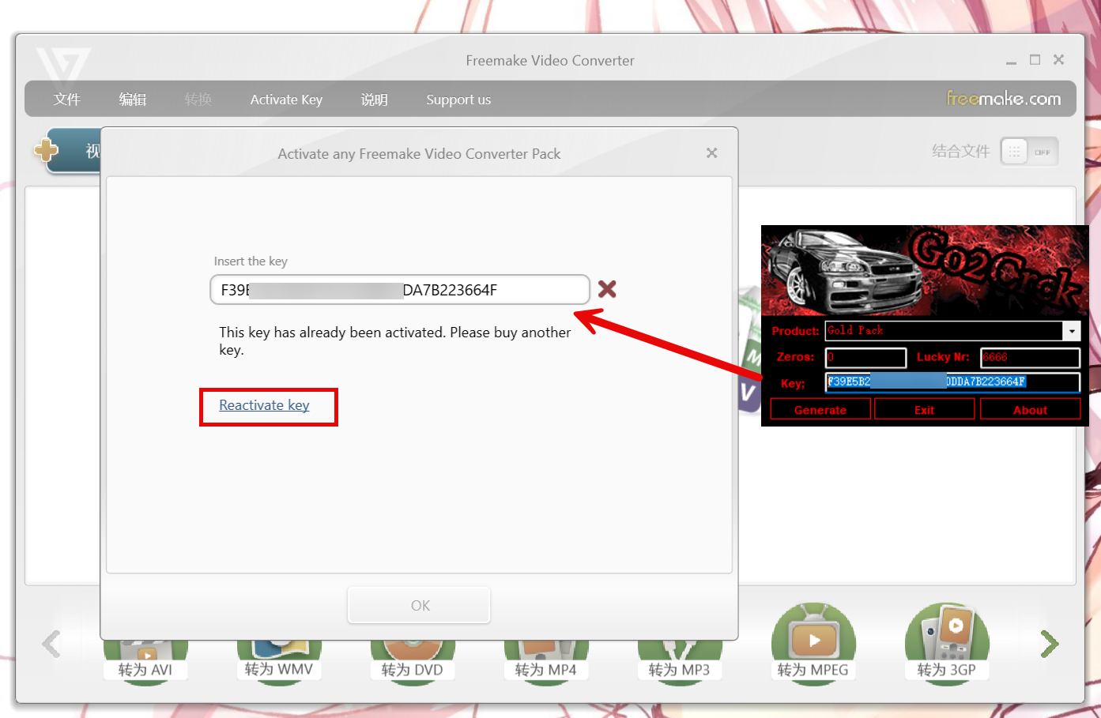This screenshot has width=1101, height=718.
Task: Open the 说明 help menu
Action: tap(374, 100)
